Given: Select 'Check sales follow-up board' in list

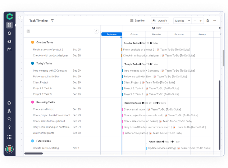Looking at the screenshot, I should point(49,121).
